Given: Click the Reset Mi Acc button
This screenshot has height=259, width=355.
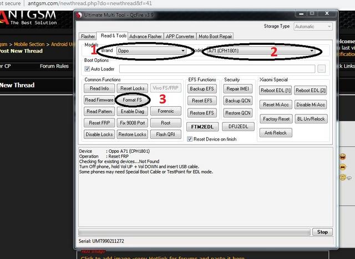Looking at the screenshot, I should tap(276, 105).
